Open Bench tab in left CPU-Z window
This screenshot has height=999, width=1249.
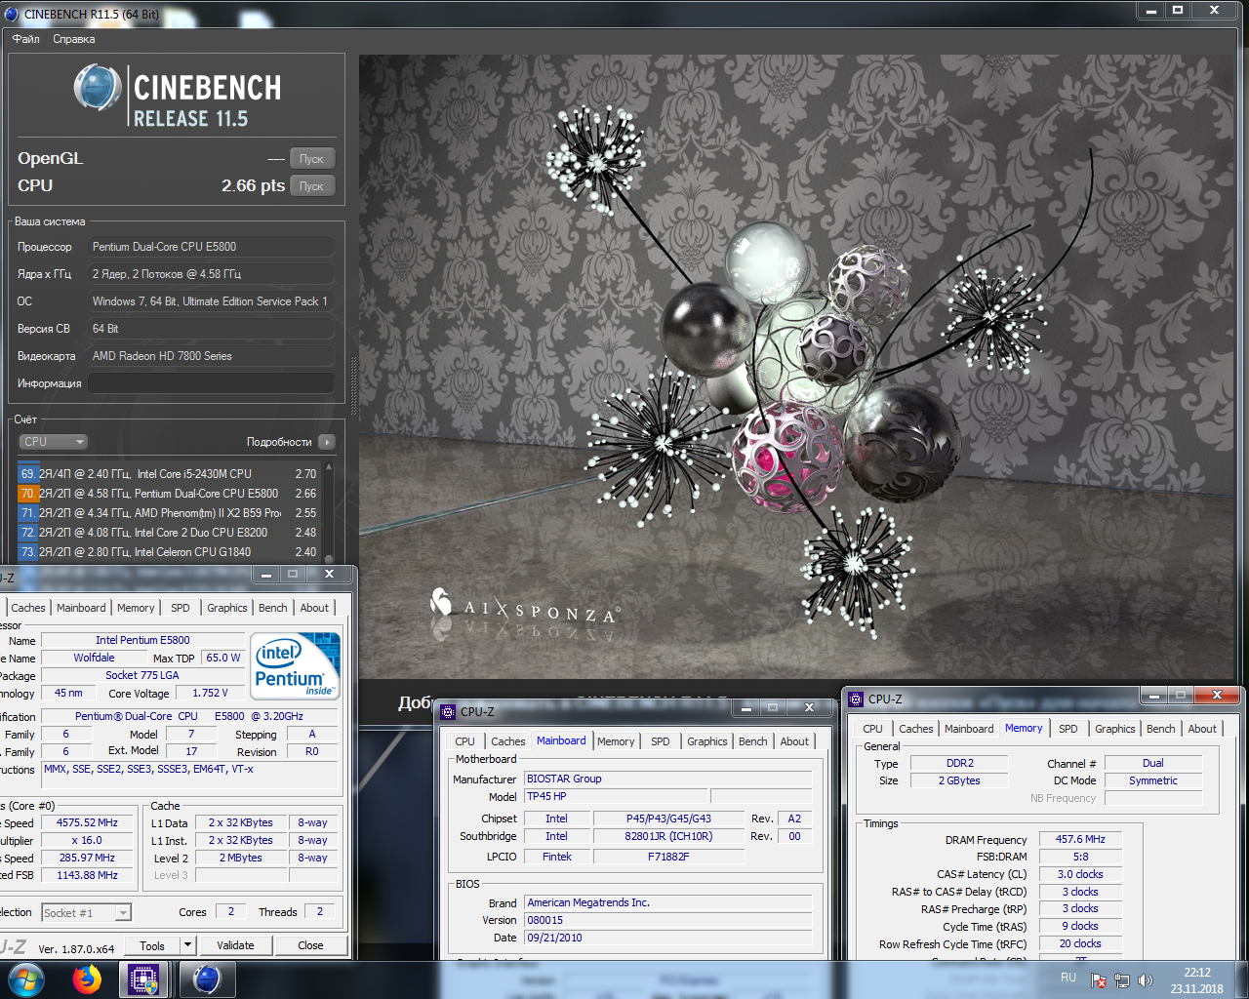click(273, 608)
